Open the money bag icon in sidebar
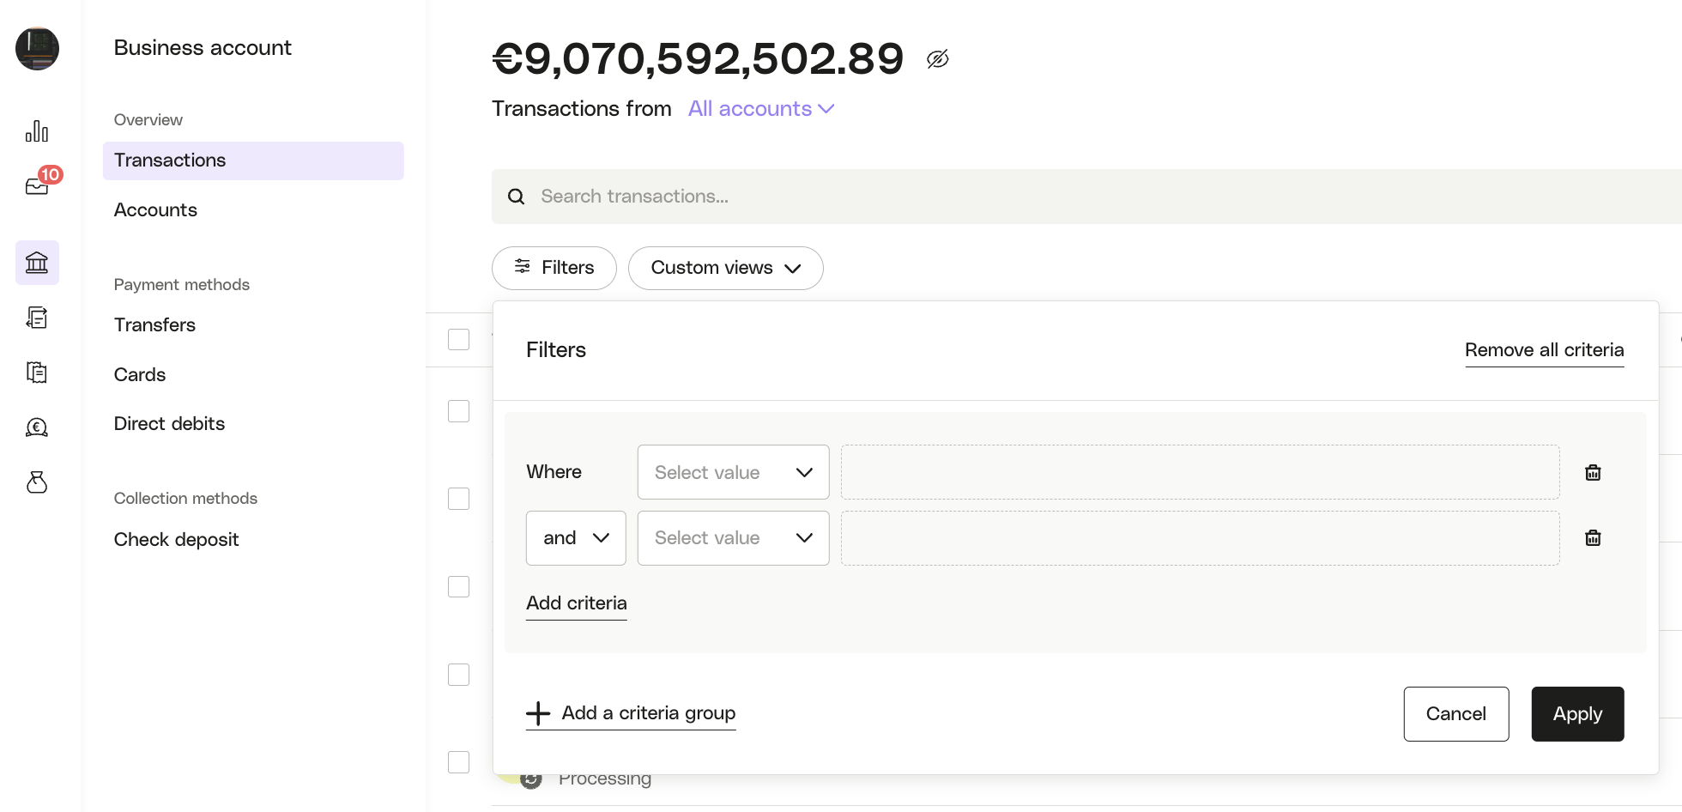The width and height of the screenshot is (1682, 812). pos(37,482)
